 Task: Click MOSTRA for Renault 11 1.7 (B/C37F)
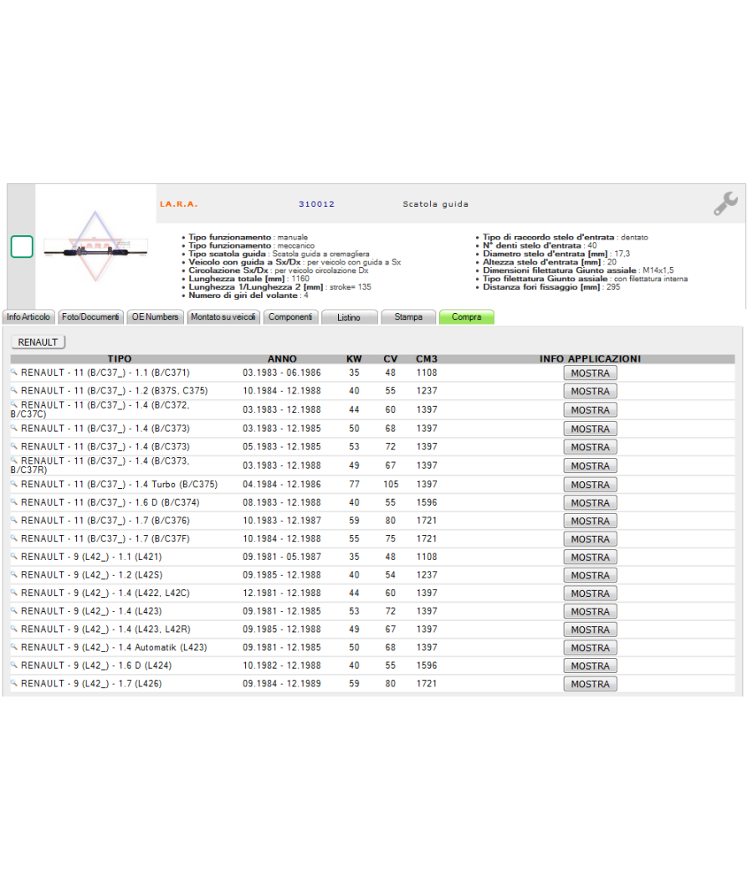coord(590,539)
